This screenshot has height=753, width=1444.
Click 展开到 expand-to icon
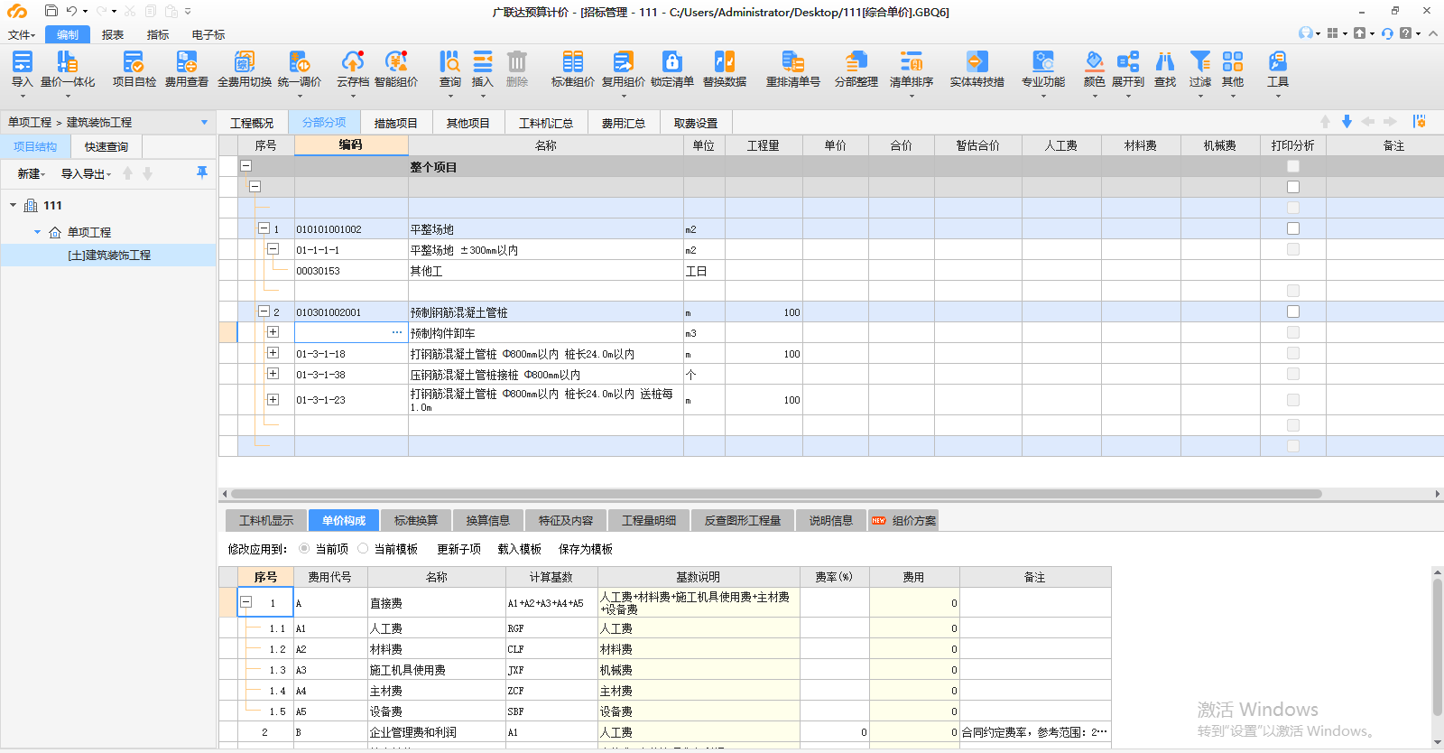point(1128,61)
